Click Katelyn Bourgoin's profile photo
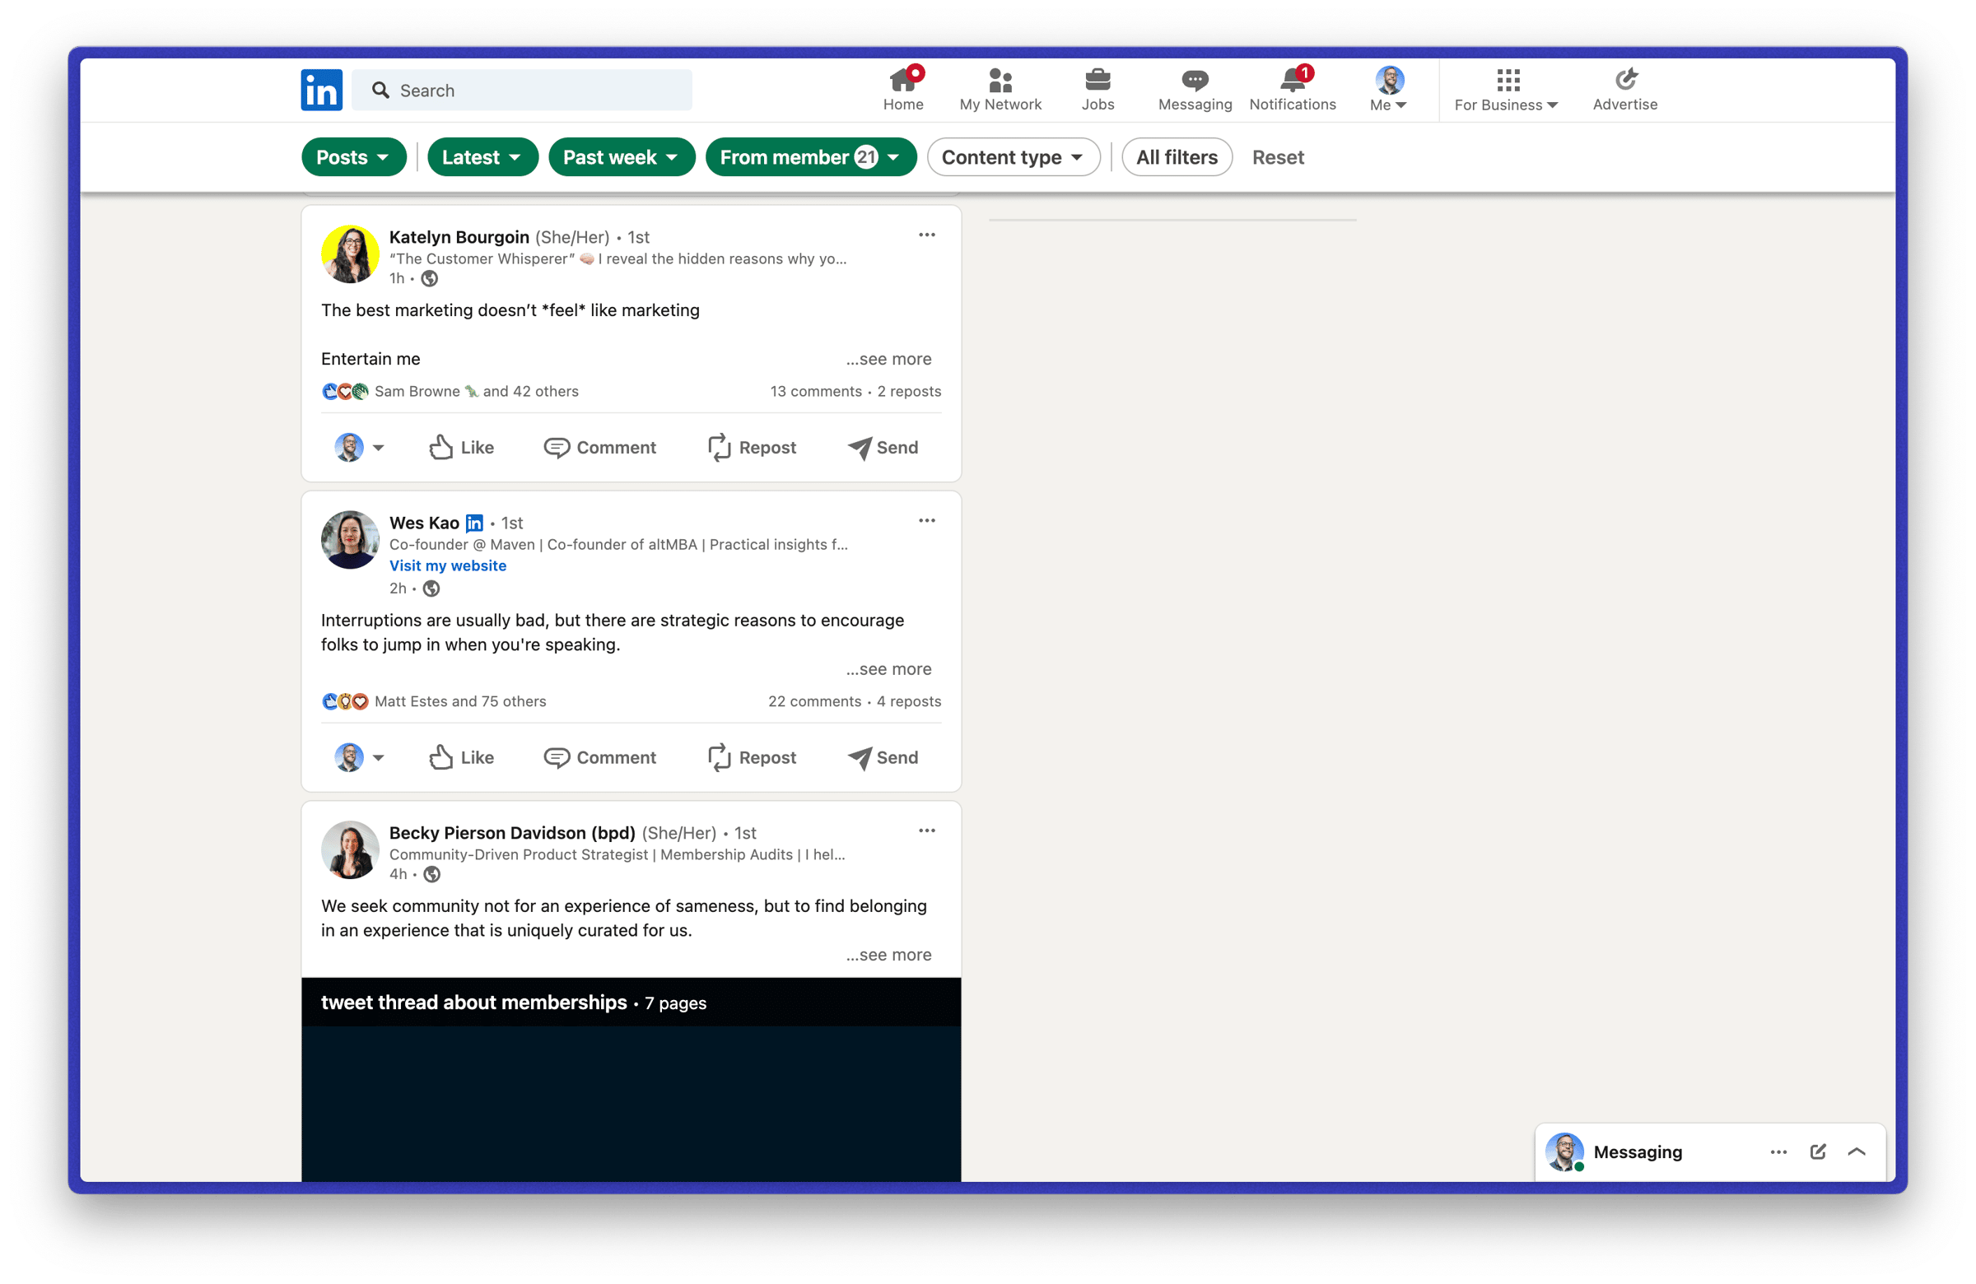The width and height of the screenshot is (1976, 1284). [351, 254]
